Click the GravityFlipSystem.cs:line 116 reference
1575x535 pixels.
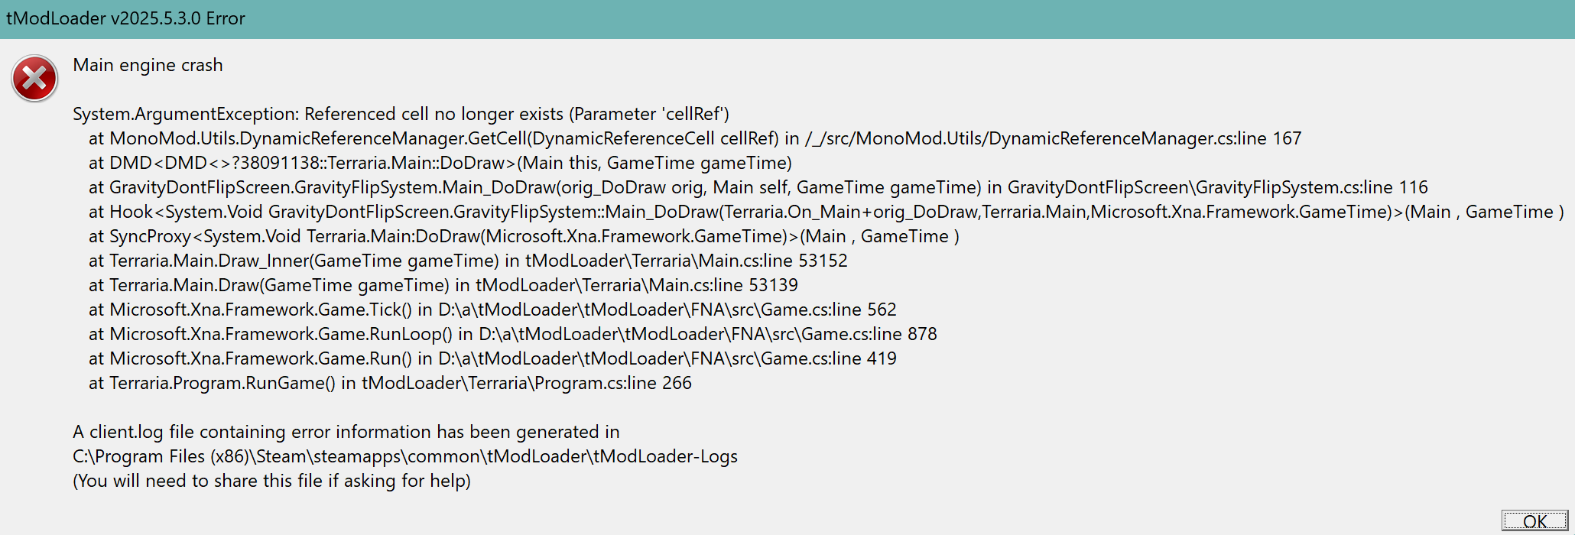(x=1312, y=187)
